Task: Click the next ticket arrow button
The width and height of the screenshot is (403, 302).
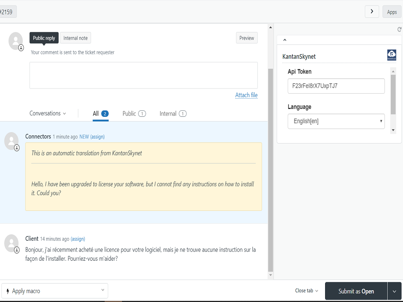Action: point(372,12)
